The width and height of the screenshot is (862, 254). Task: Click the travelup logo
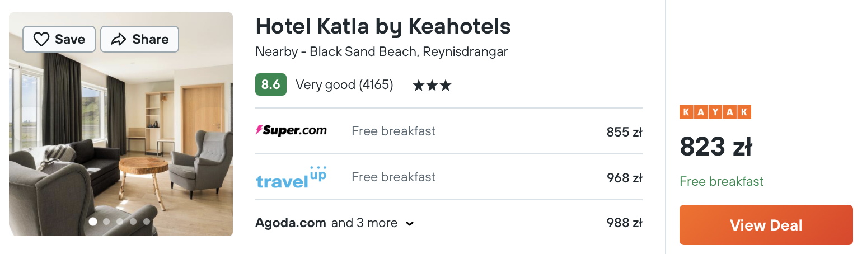[x=291, y=176]
